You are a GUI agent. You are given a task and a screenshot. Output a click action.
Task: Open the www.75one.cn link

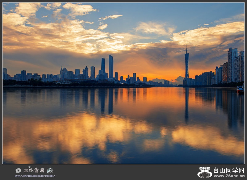(229, 176)
